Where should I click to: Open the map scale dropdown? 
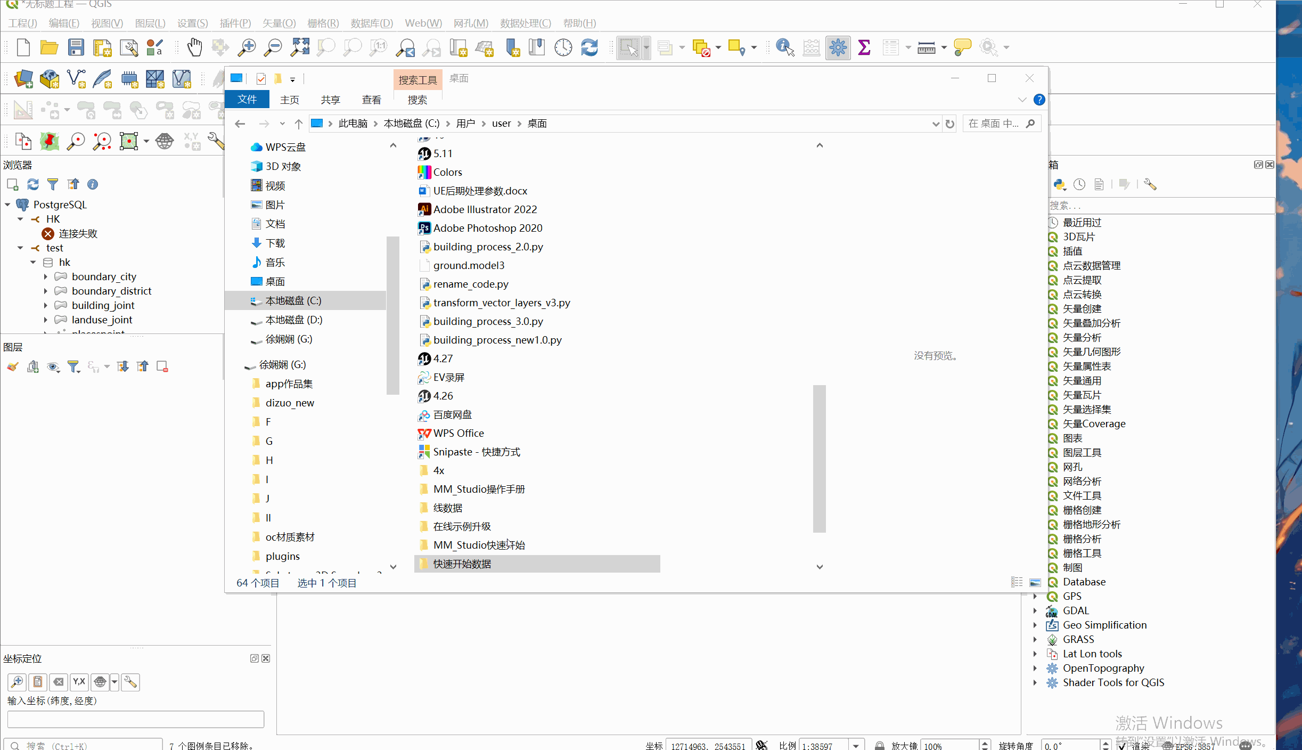(856, 746)
